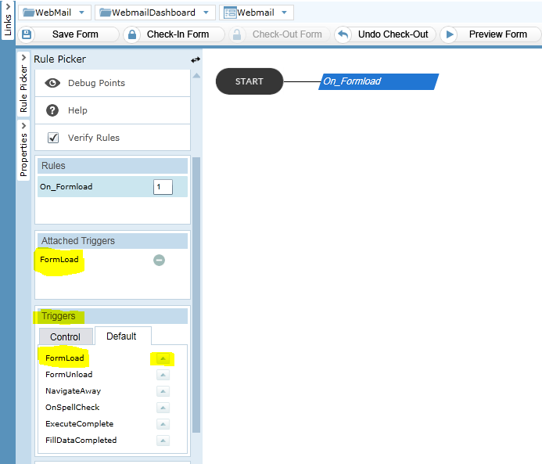Click the Rules section header
This screenshot has height=464, width=542.
(x=113, y=166)
